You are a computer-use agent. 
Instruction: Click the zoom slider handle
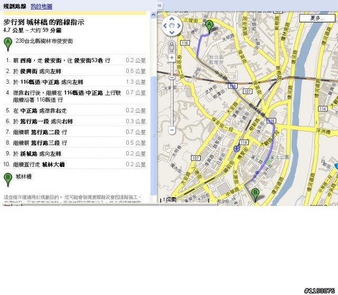pyautogui.click(x=172, y=77)
